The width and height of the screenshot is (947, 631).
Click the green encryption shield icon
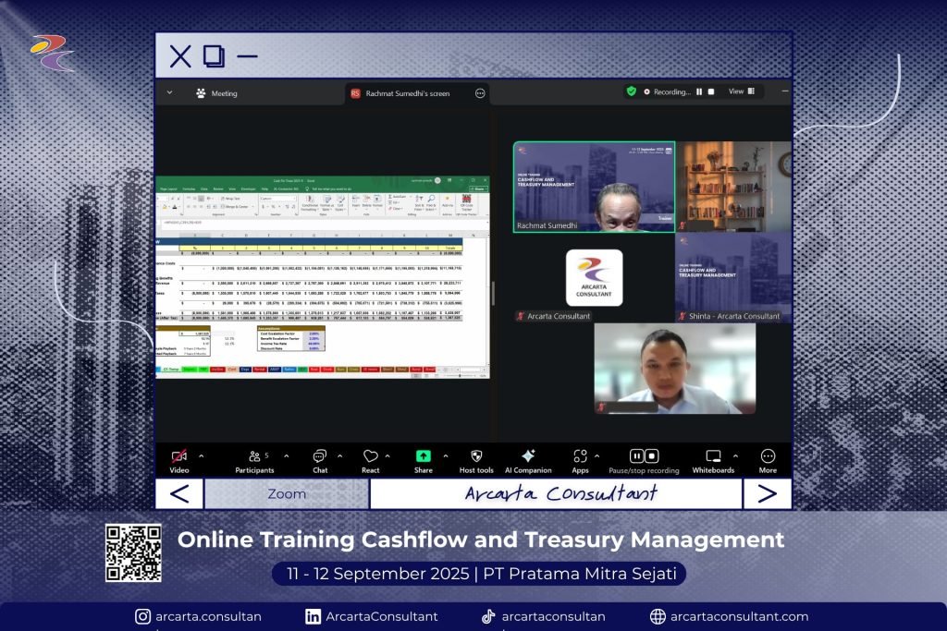(632, 91)
